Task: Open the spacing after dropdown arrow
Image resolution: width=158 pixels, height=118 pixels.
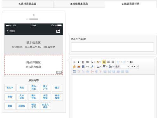Action: click(107, 67)
